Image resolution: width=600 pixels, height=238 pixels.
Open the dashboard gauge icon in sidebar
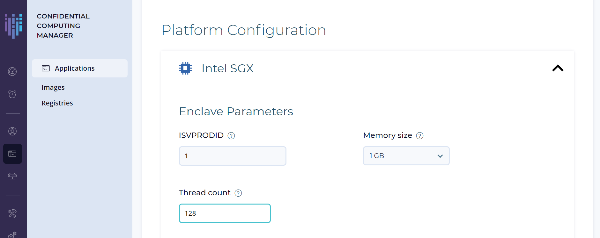point(12,71)
